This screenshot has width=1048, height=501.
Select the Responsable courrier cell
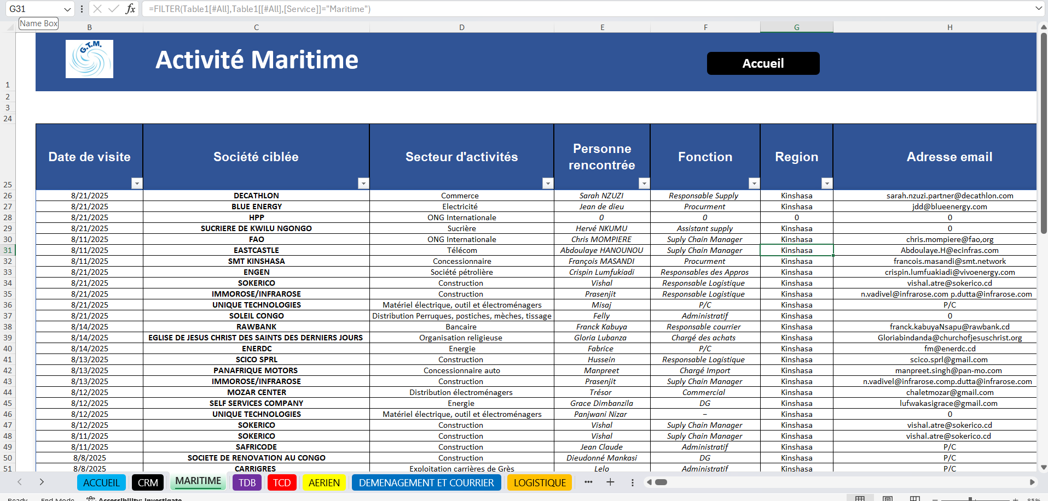pyautogui.click(x=705, y=327)
